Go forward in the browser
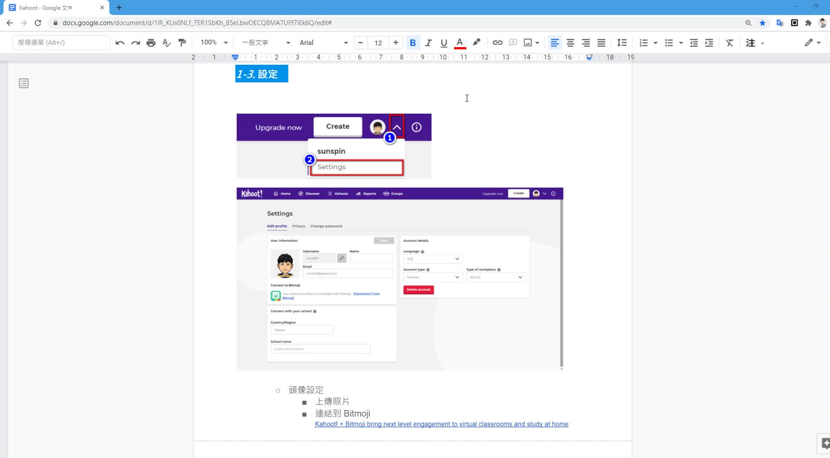830x458 pixels. click(24, 23)
